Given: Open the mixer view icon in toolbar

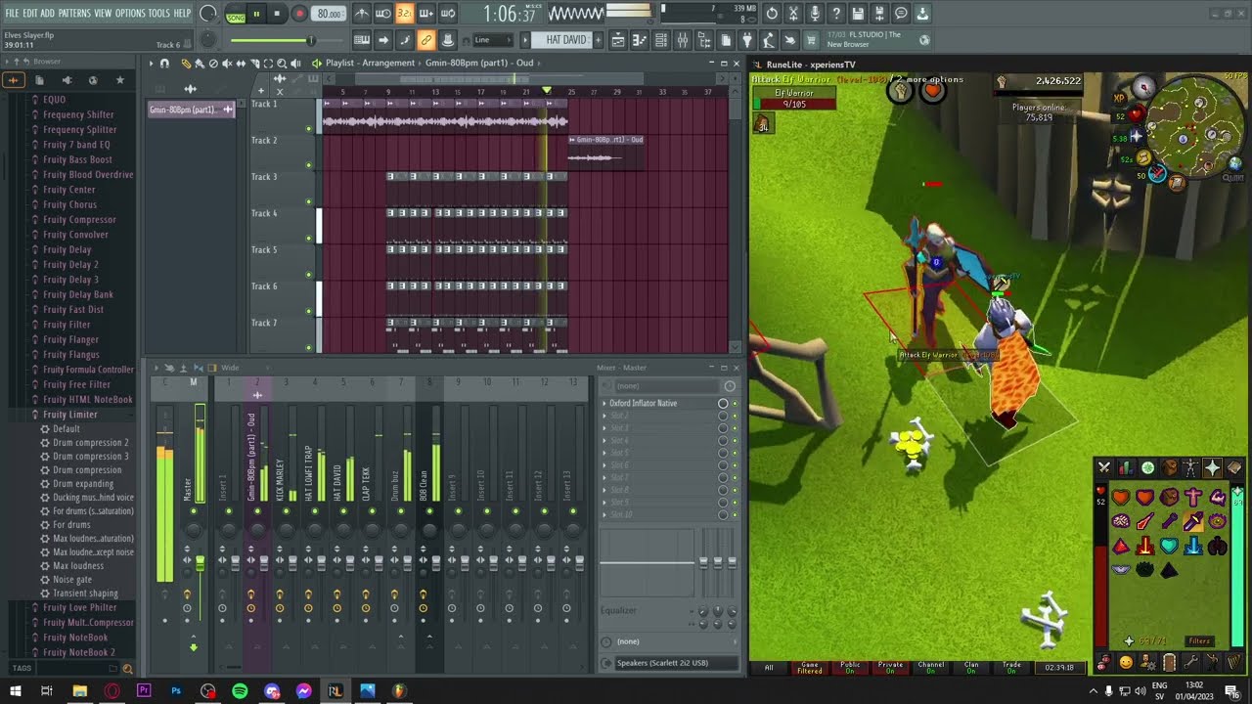Looking at the screenshot, I should point(683,40).
